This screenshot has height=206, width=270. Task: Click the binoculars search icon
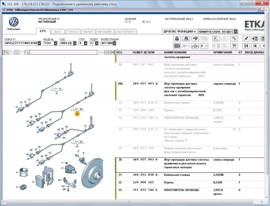click(195, 39)
